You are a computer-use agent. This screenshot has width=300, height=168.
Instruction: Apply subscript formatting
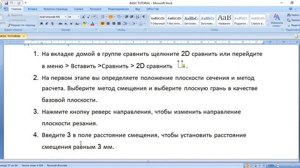[x=66, y=24]
